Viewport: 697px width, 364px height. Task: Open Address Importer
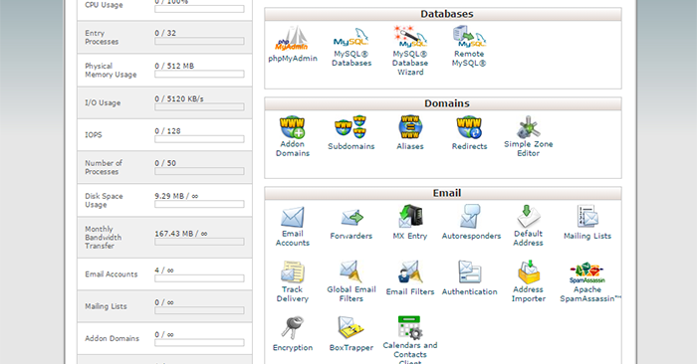(x=528, y=281)
